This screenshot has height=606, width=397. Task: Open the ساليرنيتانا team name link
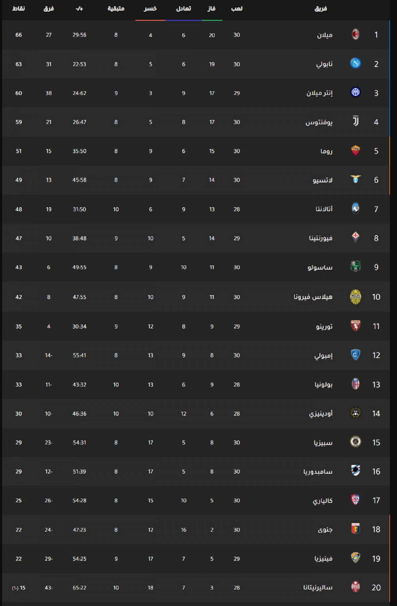tap(318, 587)
